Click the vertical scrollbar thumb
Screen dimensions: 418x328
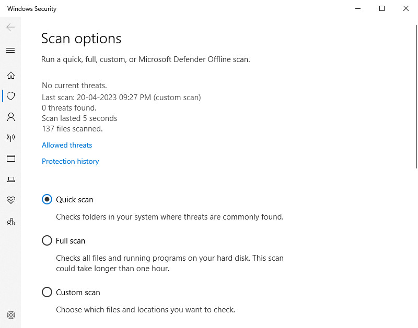point(416,96)
